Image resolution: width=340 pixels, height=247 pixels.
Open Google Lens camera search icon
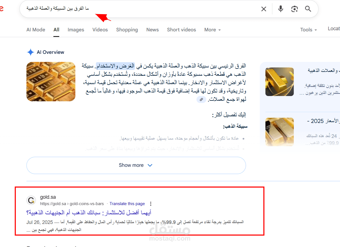coord(294,9)
